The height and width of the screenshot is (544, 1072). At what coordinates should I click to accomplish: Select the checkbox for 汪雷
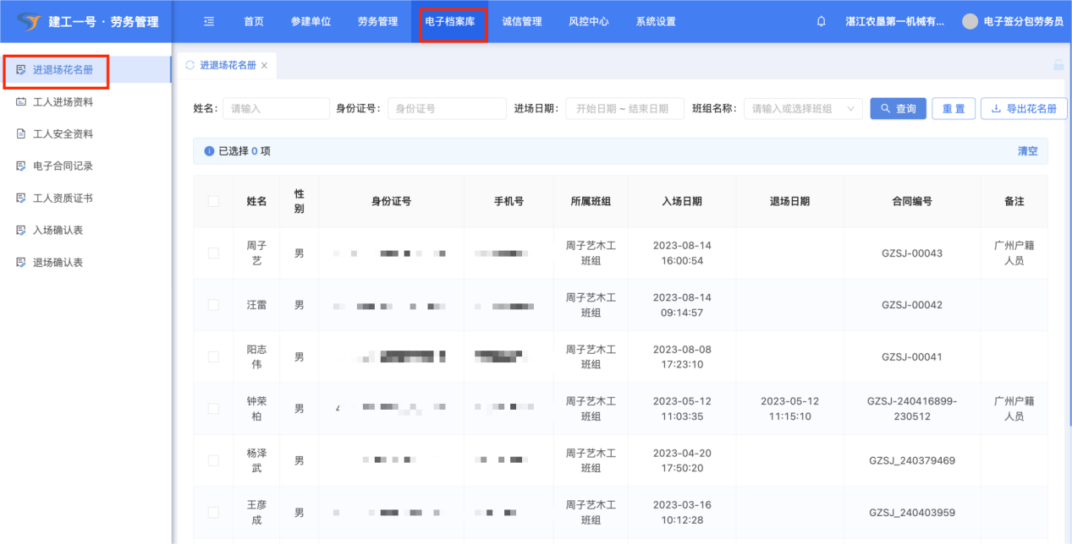[213, 305]
